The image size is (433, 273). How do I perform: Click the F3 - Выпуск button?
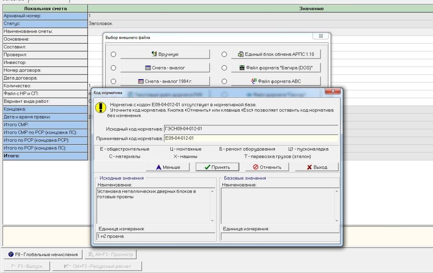27,266
